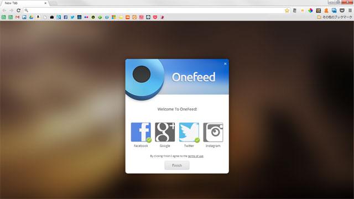
Task: Click the Welcome To OneFeed! heading
Action: pyautogui.click(x=177, y=109)
